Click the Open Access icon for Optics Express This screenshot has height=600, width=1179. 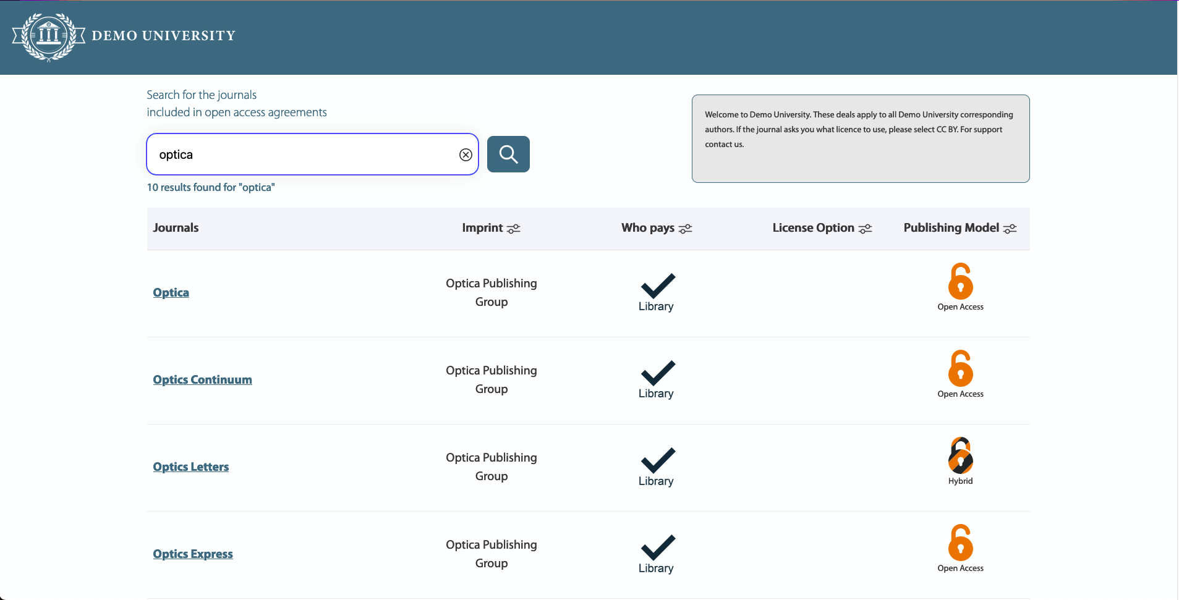tap(960, 543)
